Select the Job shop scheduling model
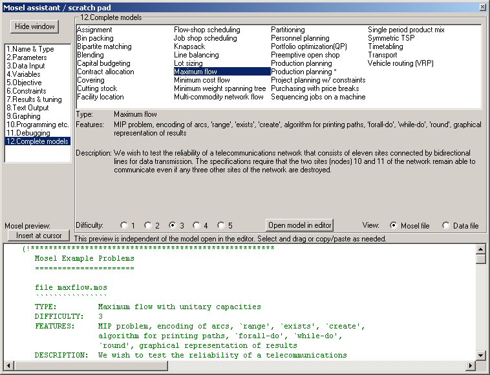 (206, 38)
